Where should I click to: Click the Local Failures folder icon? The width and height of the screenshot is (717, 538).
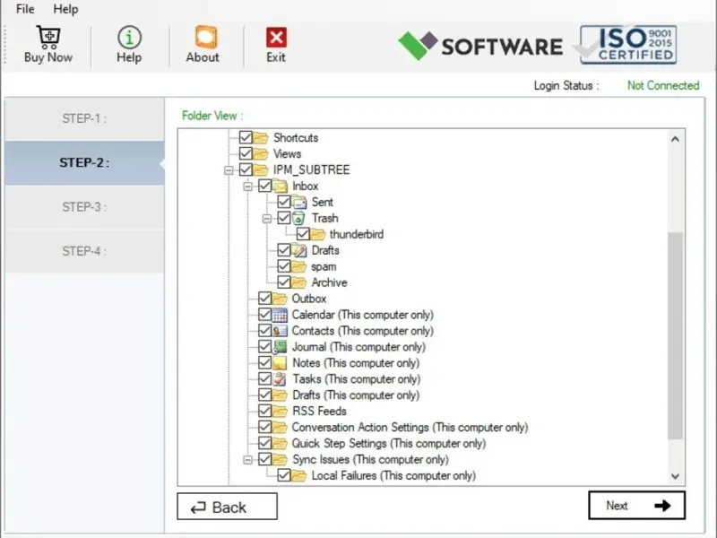[299, 475]
